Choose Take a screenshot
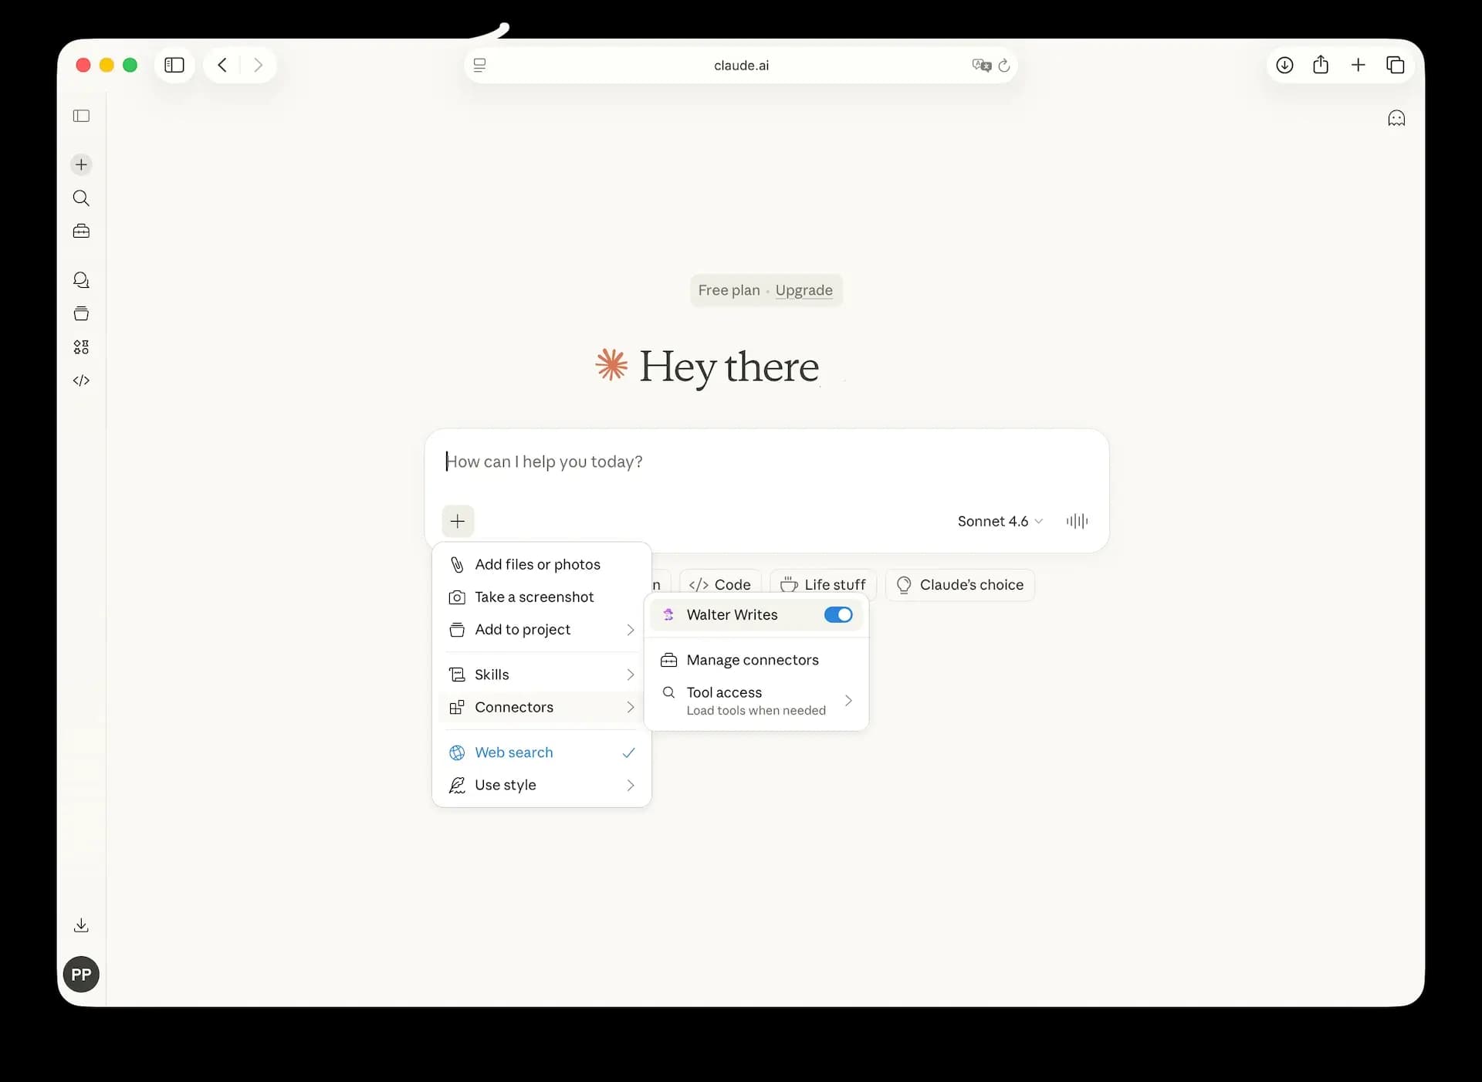1482x1082 pixels. (542, 597)
